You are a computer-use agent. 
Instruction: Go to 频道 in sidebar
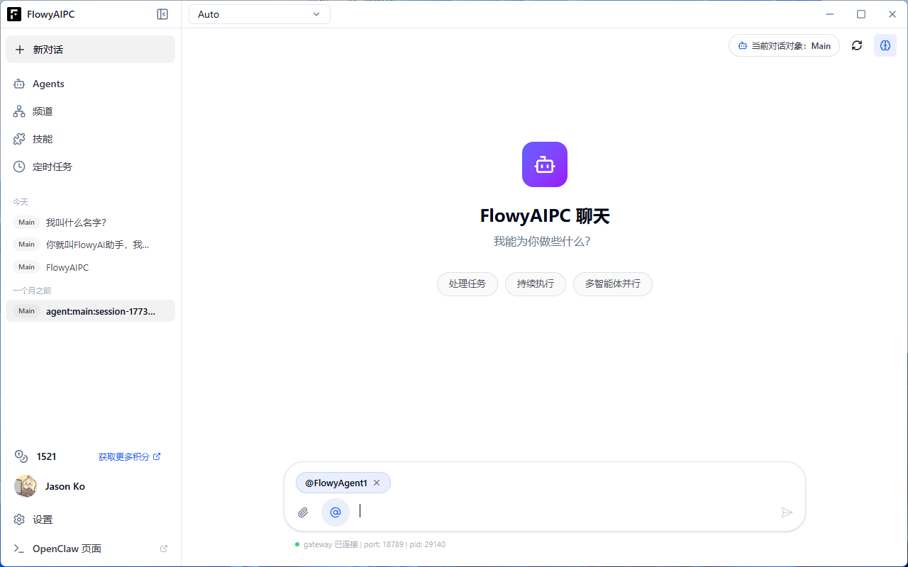coord(43,111)
